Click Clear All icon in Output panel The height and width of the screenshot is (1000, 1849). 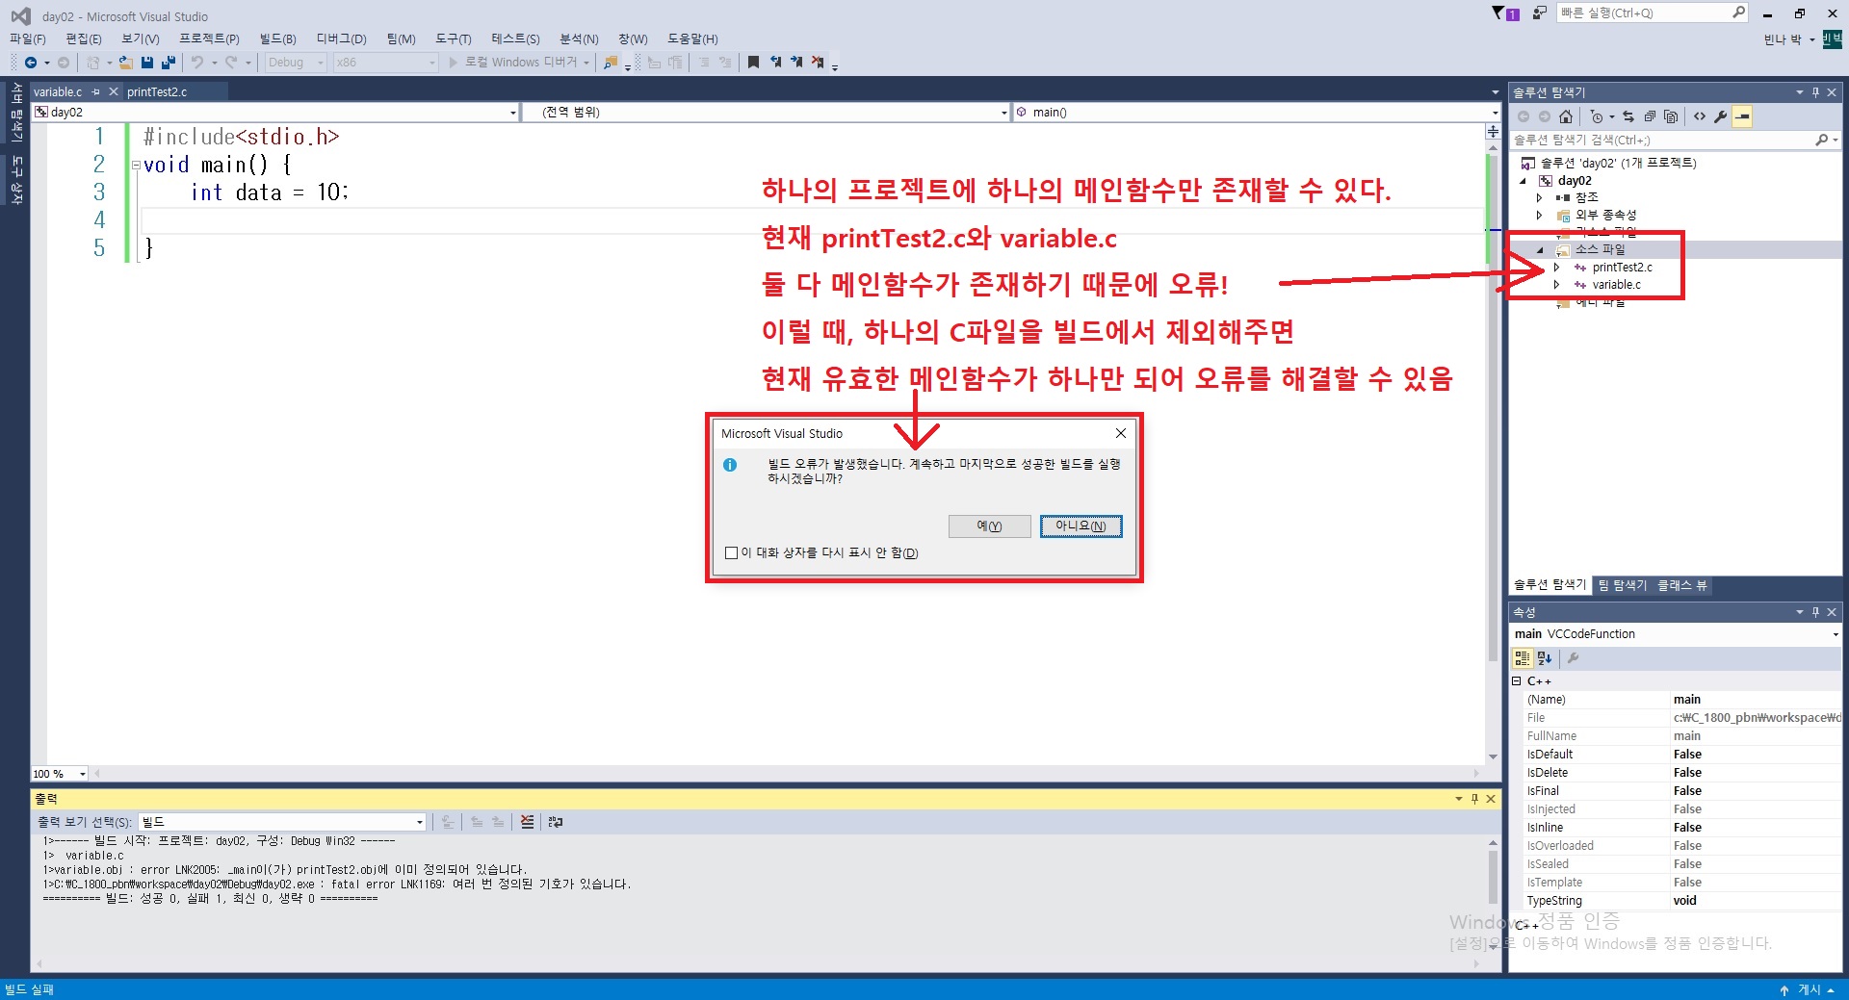tap(527, 822)
